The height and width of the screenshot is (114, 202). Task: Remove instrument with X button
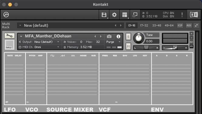(x=191, y=33)
